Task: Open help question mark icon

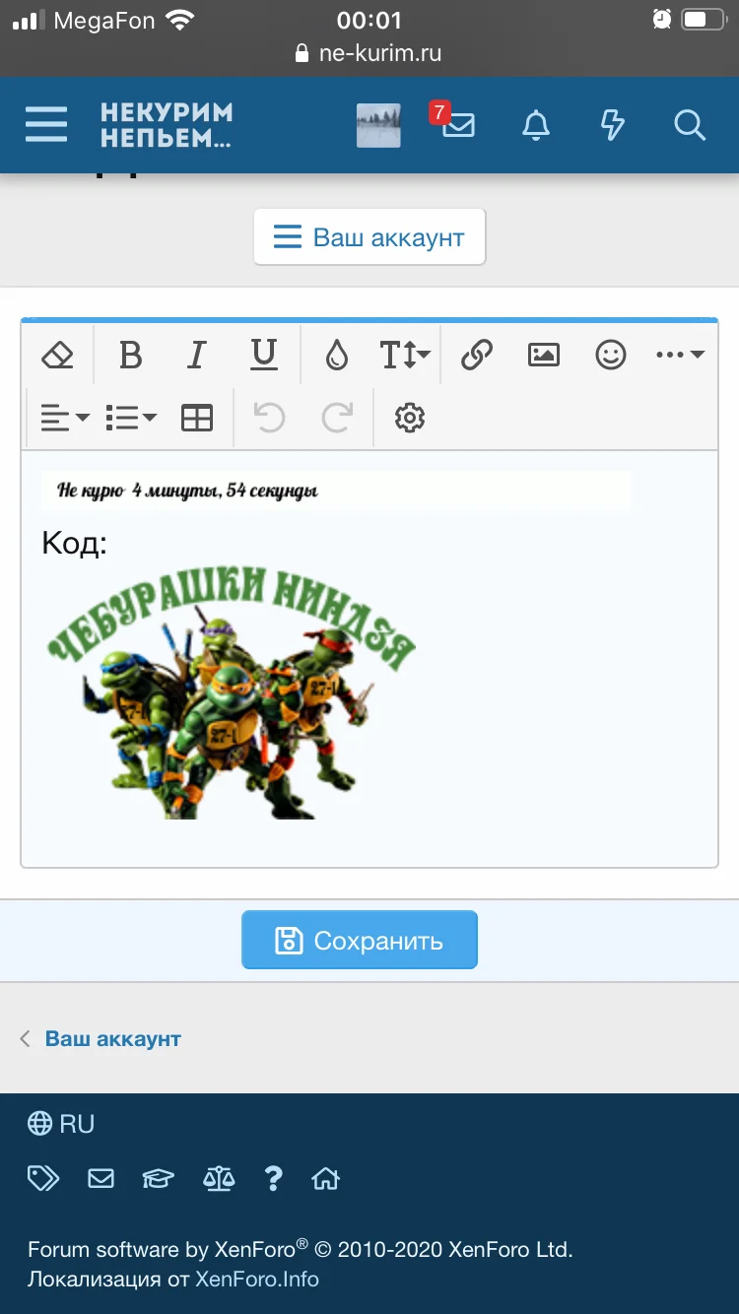Action: 274,1178
